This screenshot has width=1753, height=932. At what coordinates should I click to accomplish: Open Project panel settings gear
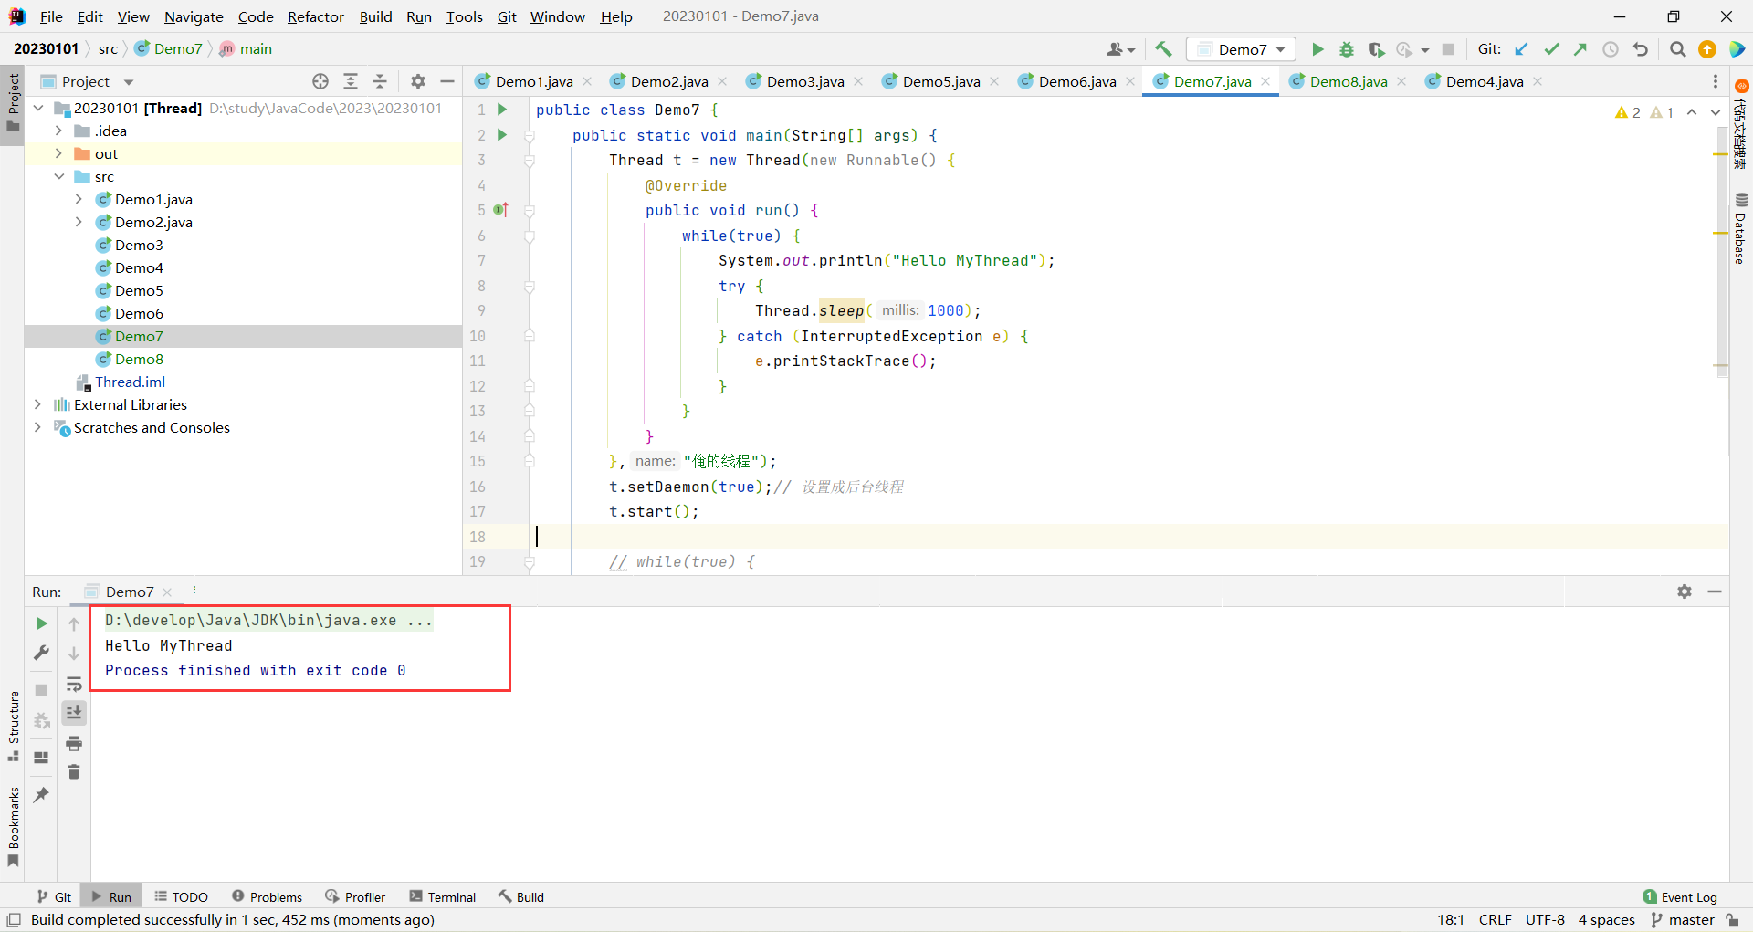(418, 81)
